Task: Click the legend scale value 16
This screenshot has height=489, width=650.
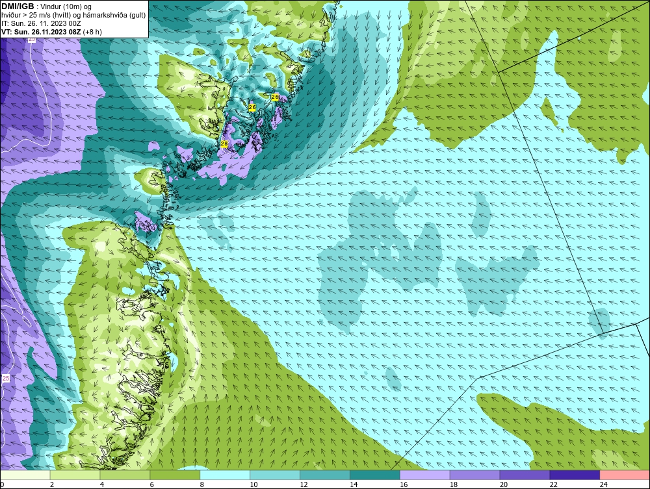Action: 404,484
